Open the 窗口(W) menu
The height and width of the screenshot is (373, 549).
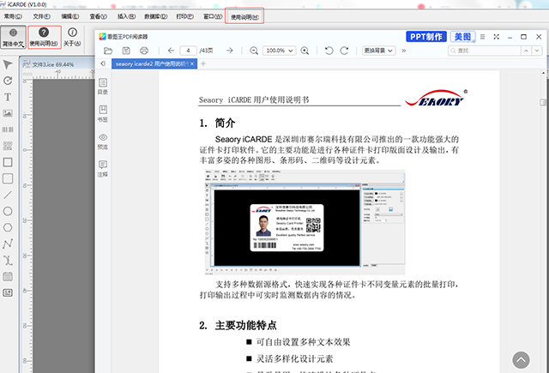[213, 16]
